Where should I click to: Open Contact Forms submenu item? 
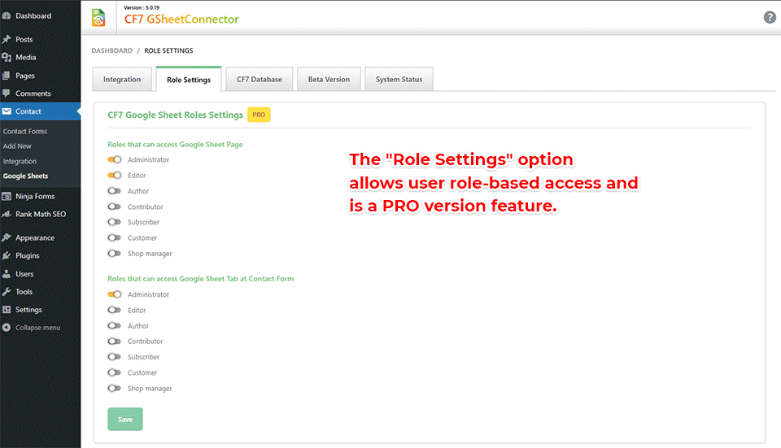pyautogui.click(x=25, y=132)
